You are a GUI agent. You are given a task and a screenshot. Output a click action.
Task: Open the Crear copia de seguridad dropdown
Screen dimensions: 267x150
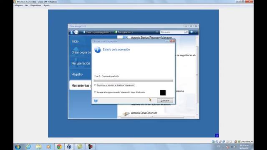click(111, 32)
